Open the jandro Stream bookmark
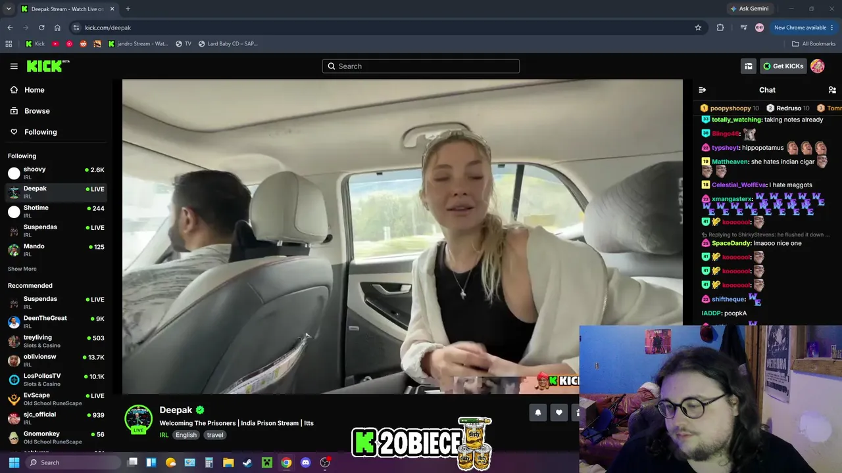The width and height of the screenshot is (842, 473). tap(137, 44)
